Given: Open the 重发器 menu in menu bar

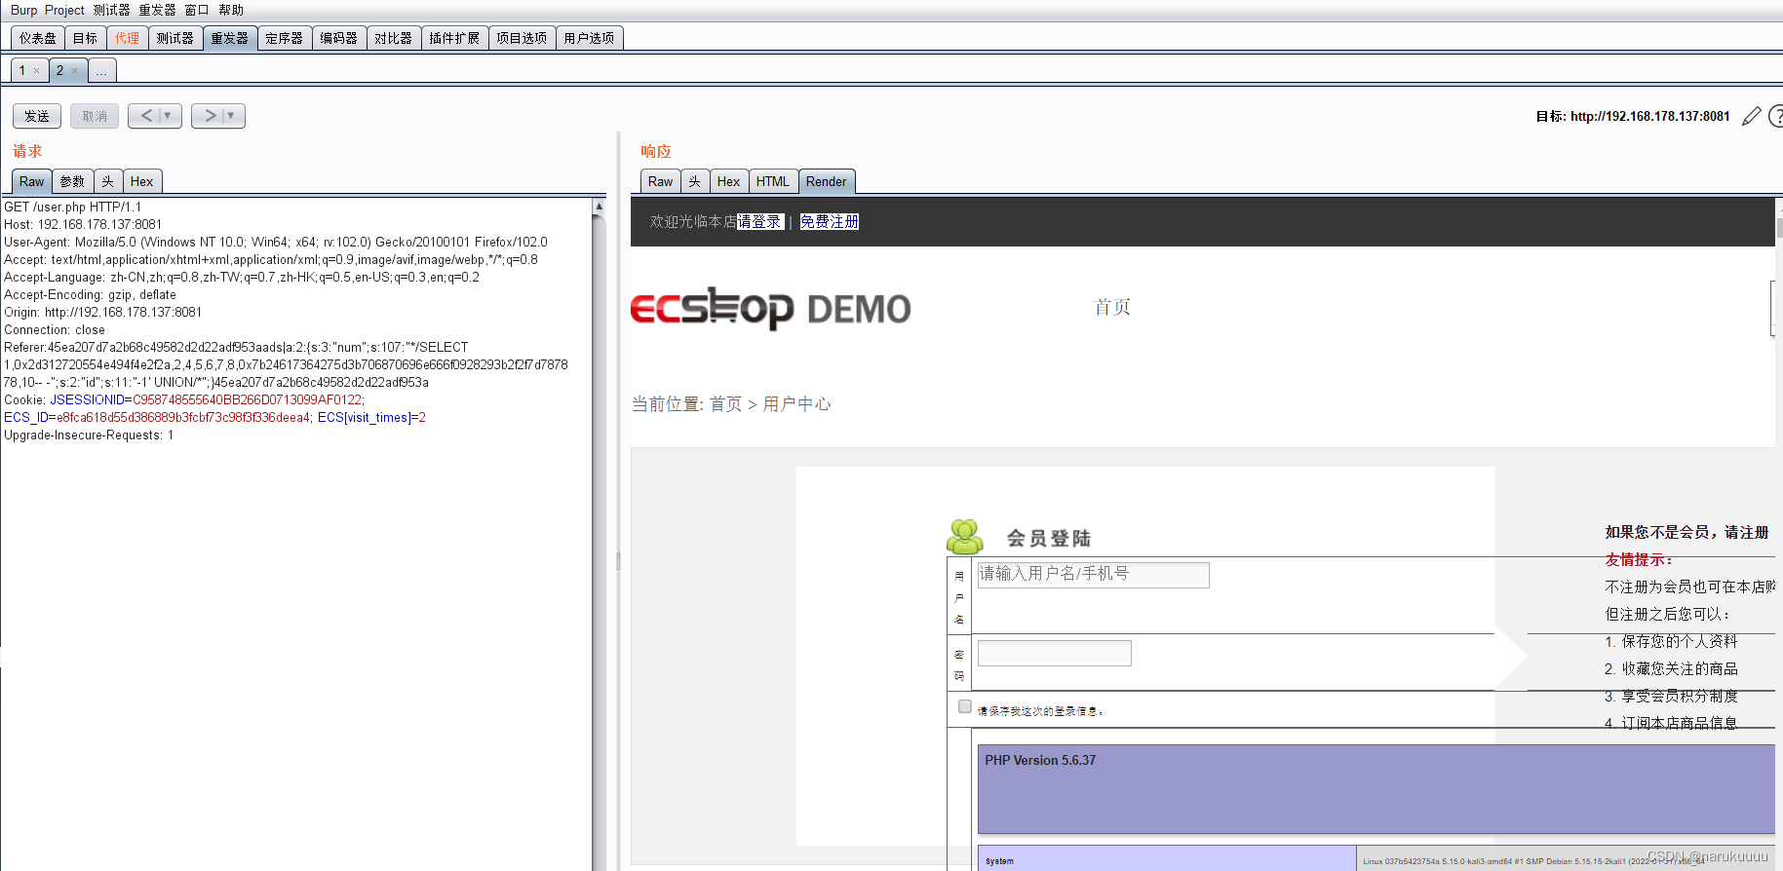Looking at the screenshot, I should [x=157, y=10].
